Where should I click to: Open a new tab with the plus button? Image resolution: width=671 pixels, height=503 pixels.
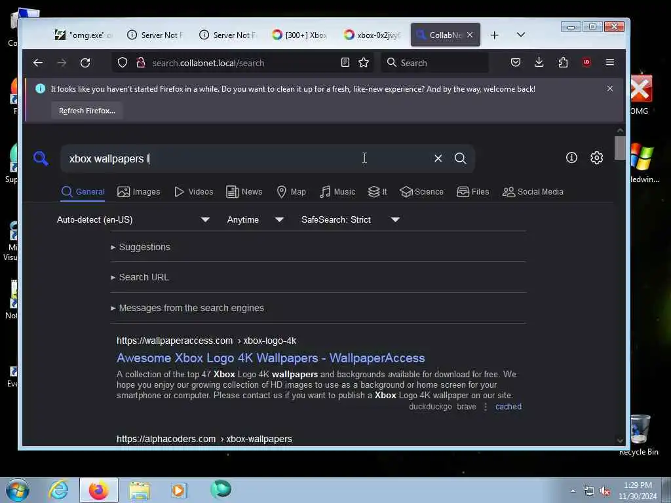click(494, 35)
